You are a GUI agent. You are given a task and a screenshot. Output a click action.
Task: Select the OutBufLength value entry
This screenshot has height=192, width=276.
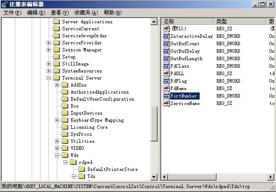click(186, 58)
